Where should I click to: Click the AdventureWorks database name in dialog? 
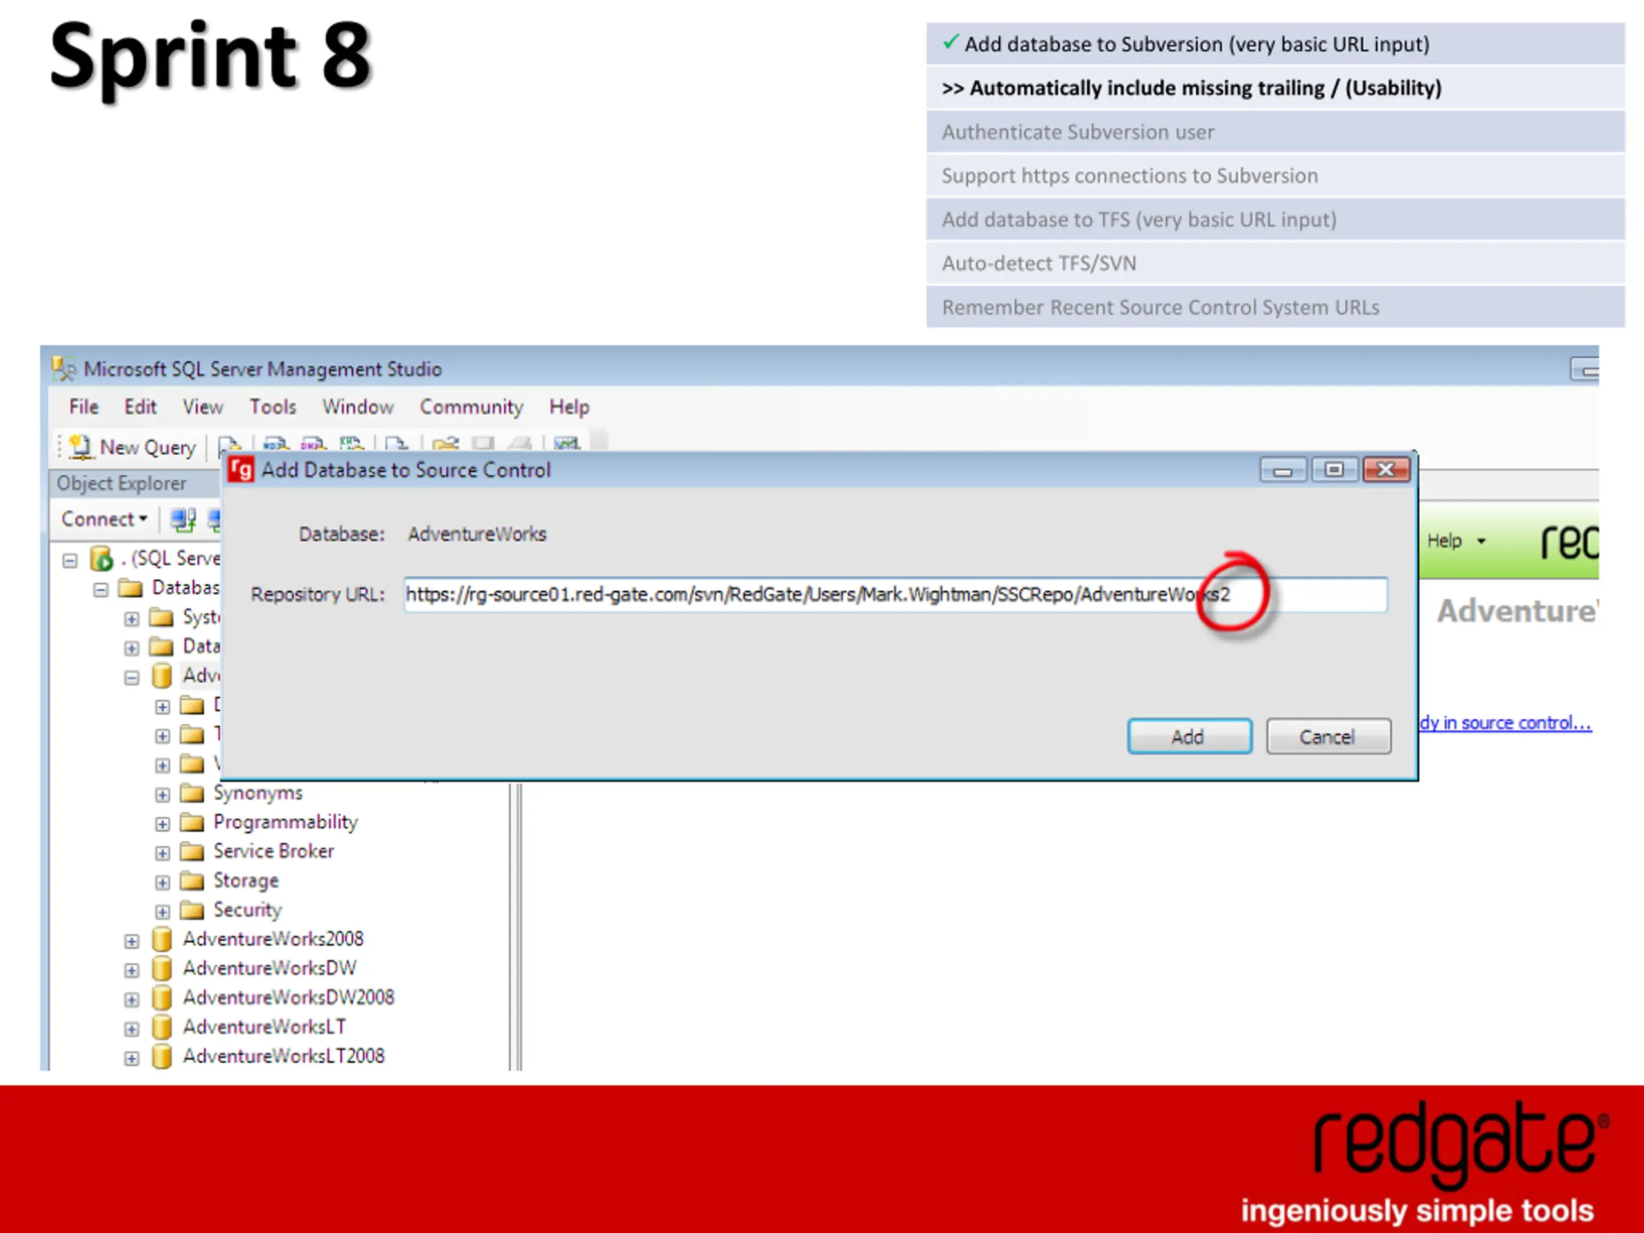tap(477, 534)
